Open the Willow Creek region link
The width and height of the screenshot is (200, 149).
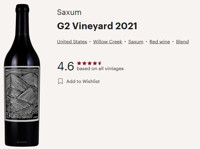pos(108,41)
